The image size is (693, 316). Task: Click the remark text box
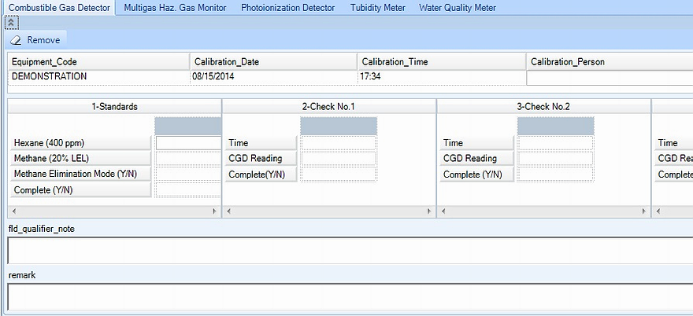(346, 296)
